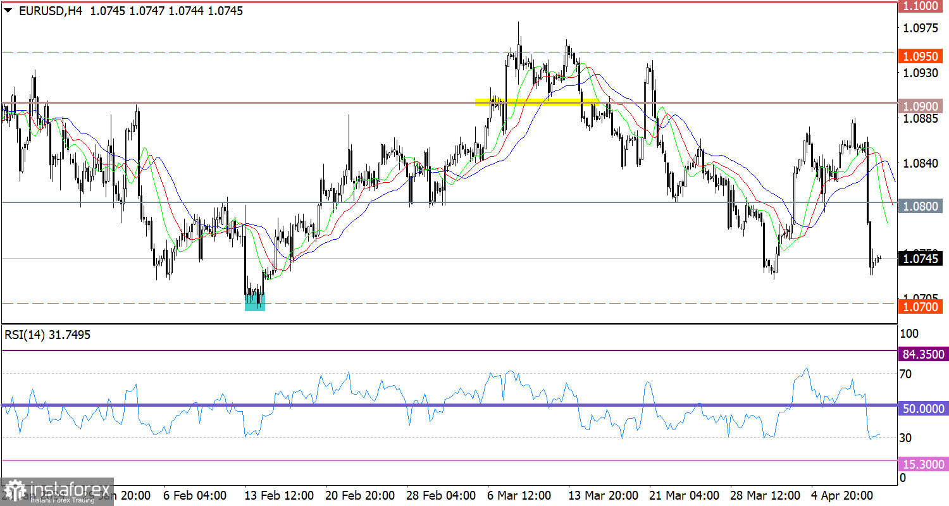The width and height of the screenshot is (949, 506).
Task: Open the chart menu triangle beside EURUSD
Action: (7, 11)
